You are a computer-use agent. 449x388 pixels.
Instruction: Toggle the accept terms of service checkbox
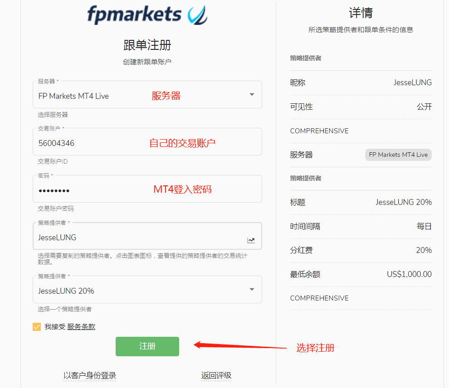click(37, 327)
